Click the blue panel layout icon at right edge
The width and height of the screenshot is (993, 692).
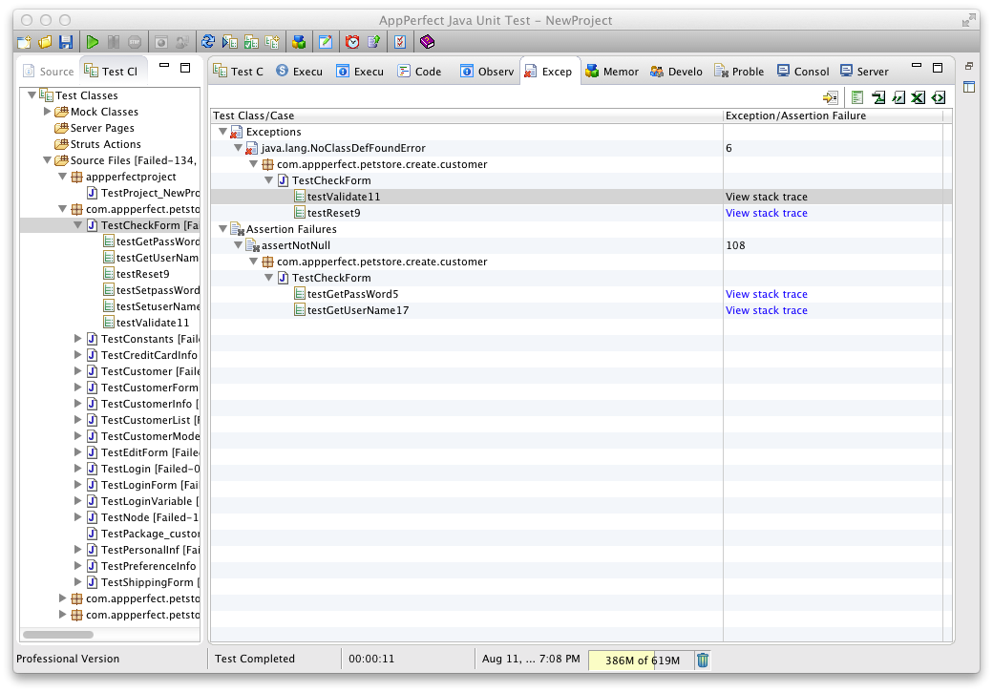tap(969, 87)
